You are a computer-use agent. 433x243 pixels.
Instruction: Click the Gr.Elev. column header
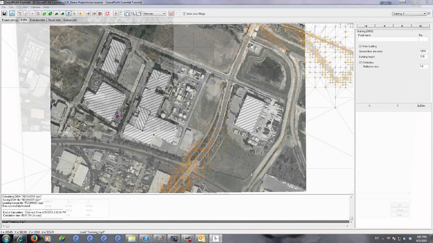coord(421,106)
